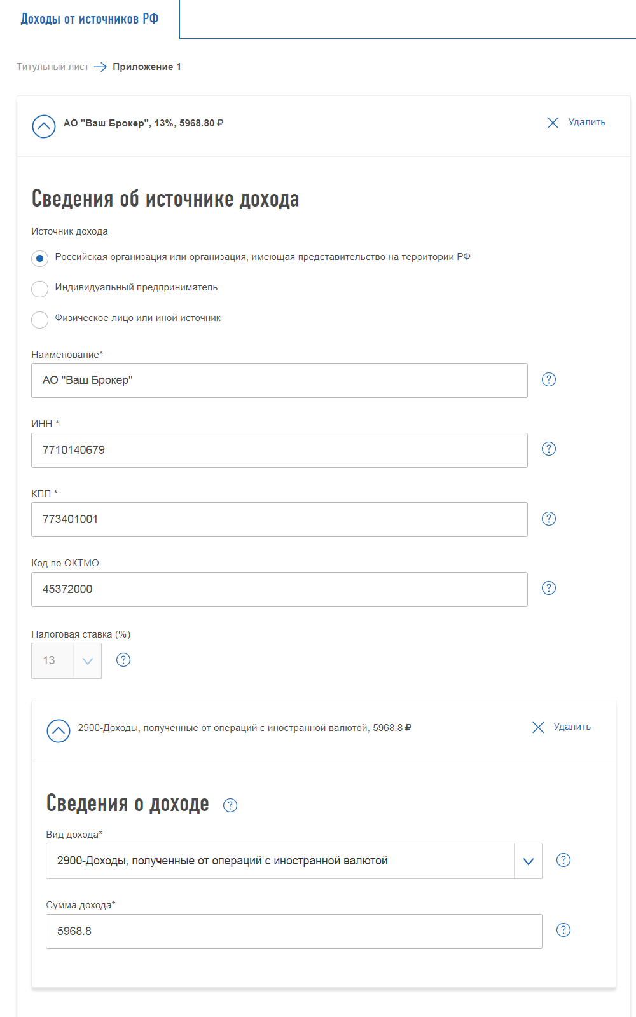The image size is (636, 1017).
Task: Click help icon beside КПП field
Action: (548, 519)
